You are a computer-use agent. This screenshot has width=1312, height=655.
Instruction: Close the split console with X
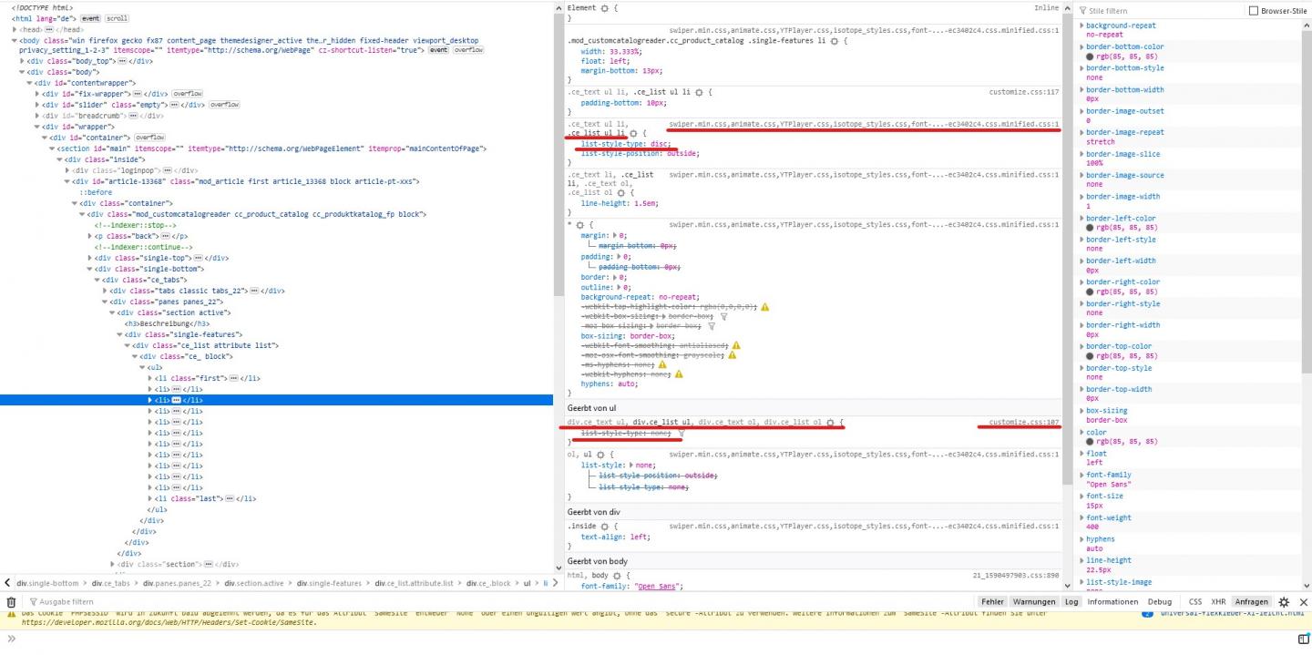1303,602
